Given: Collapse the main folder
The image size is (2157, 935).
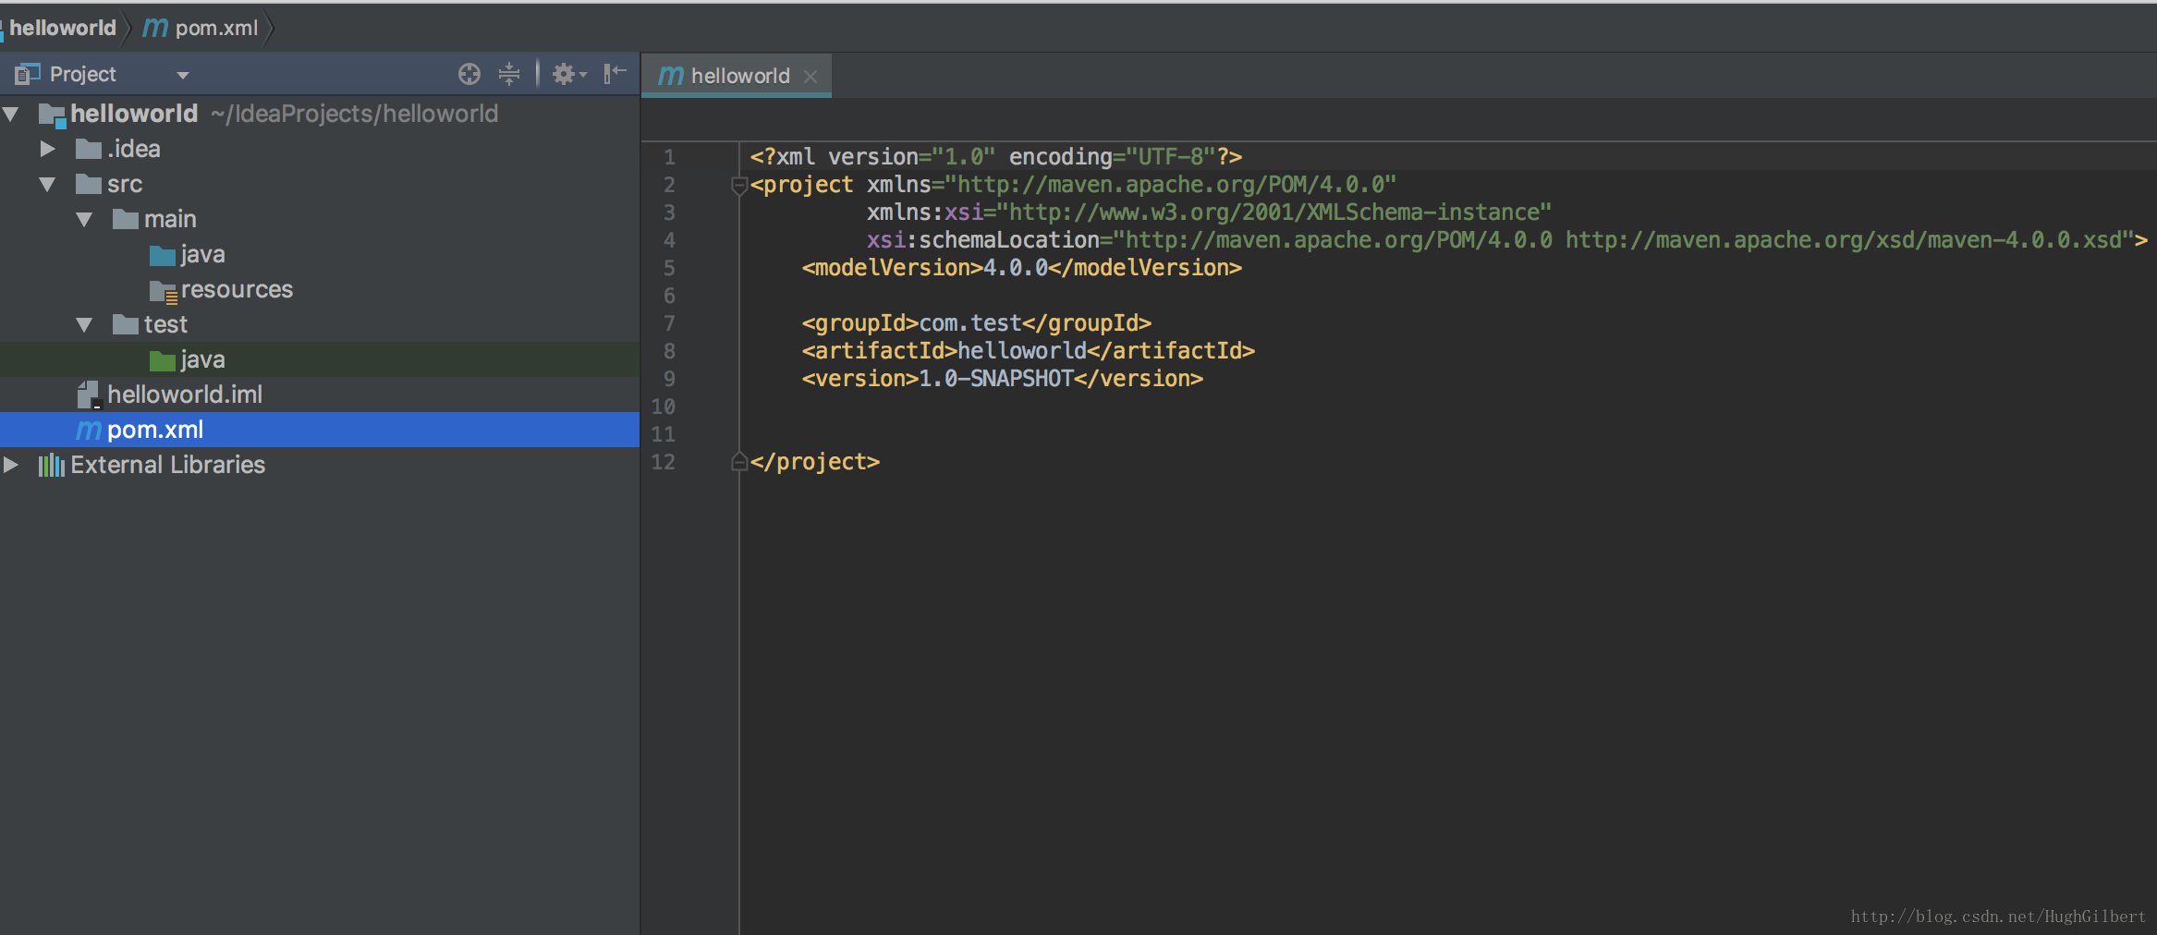Looking at the screenshot, I should (x=84, y=219).
